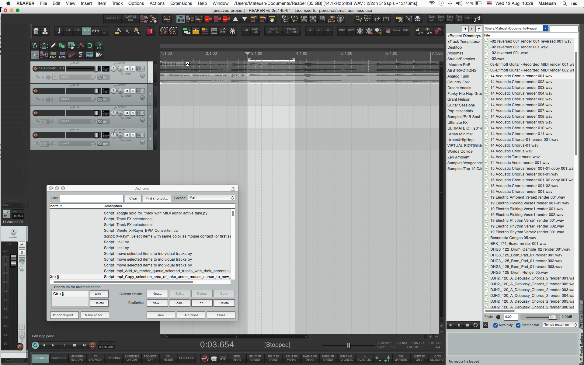Click the rainbow color gradient toolbar icon

pyautogui.click(x=150, y=31)
